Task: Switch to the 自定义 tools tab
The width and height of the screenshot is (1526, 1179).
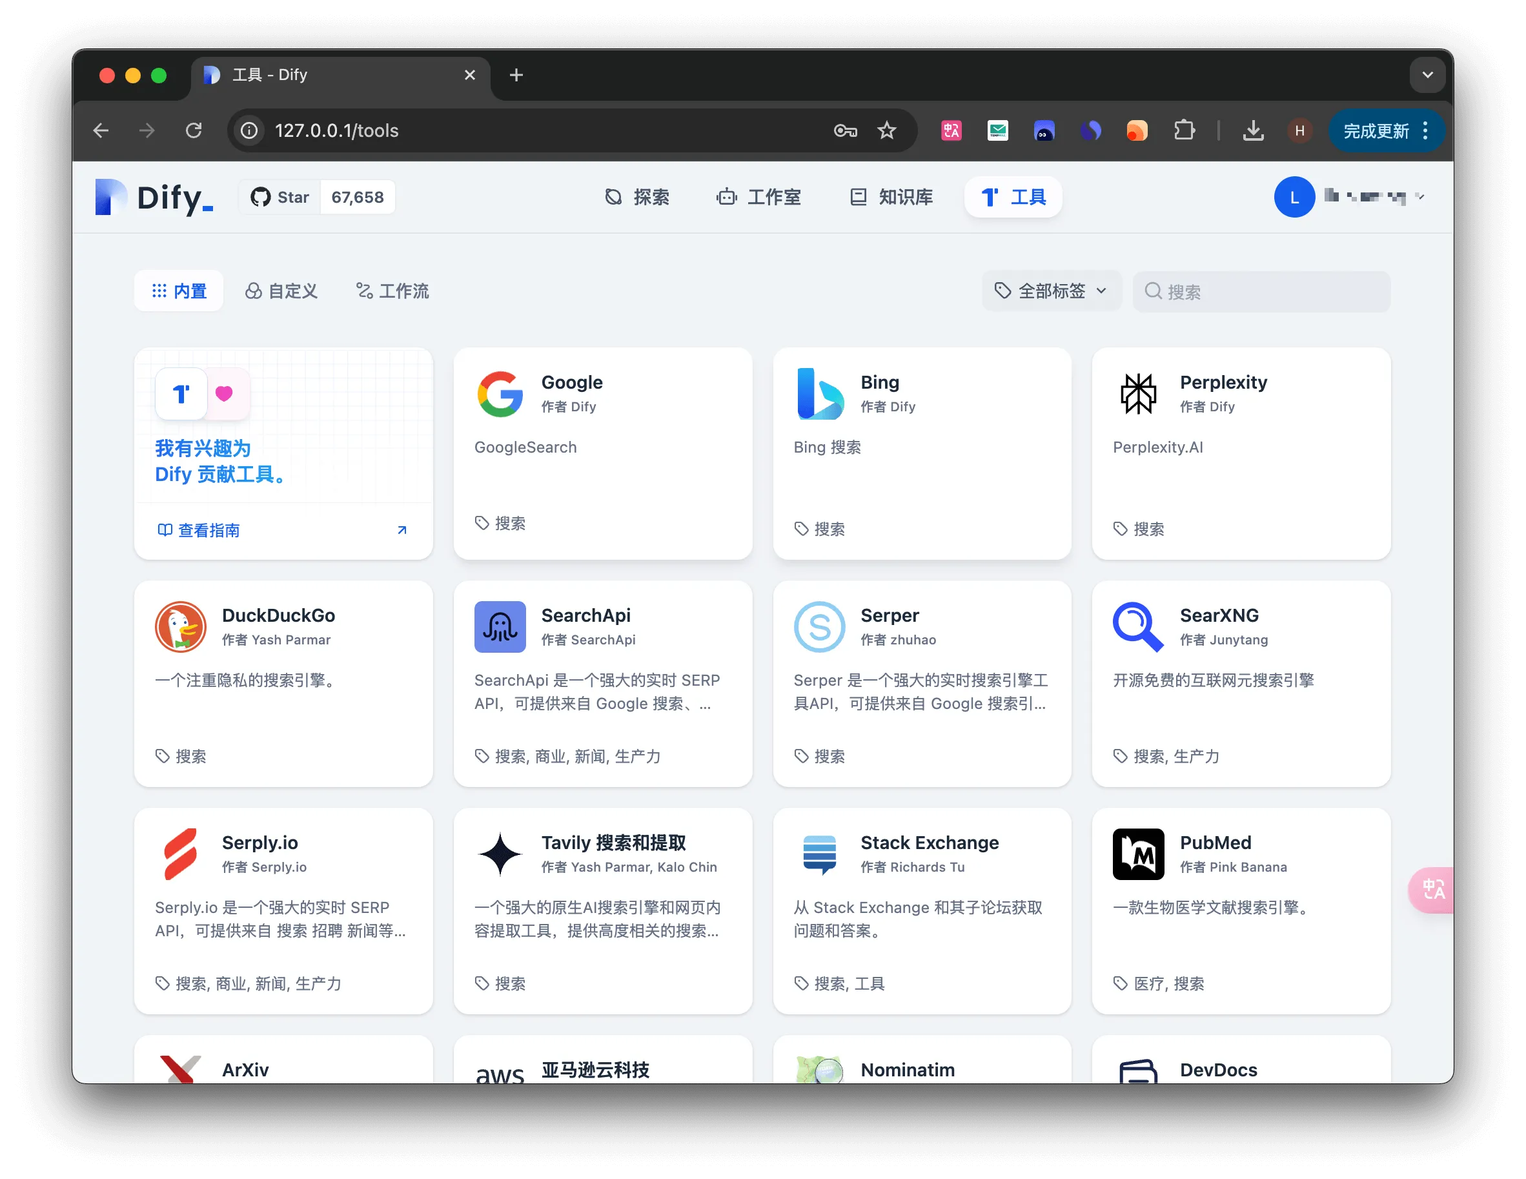Action: 281,291
